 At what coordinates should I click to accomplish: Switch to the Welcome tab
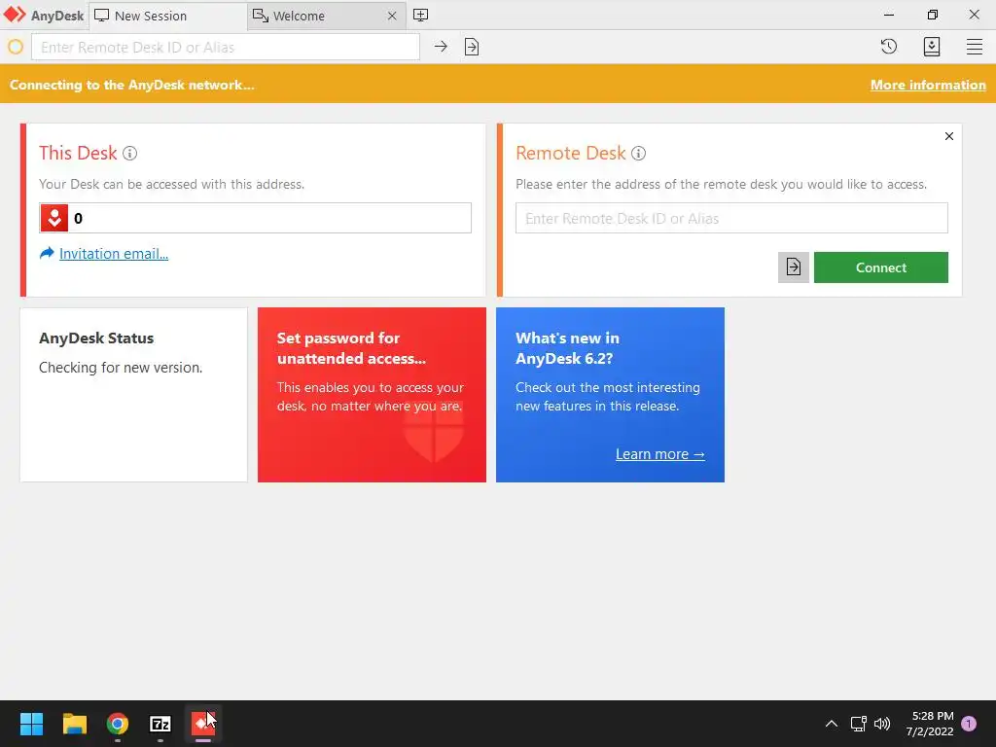(326, 16)
